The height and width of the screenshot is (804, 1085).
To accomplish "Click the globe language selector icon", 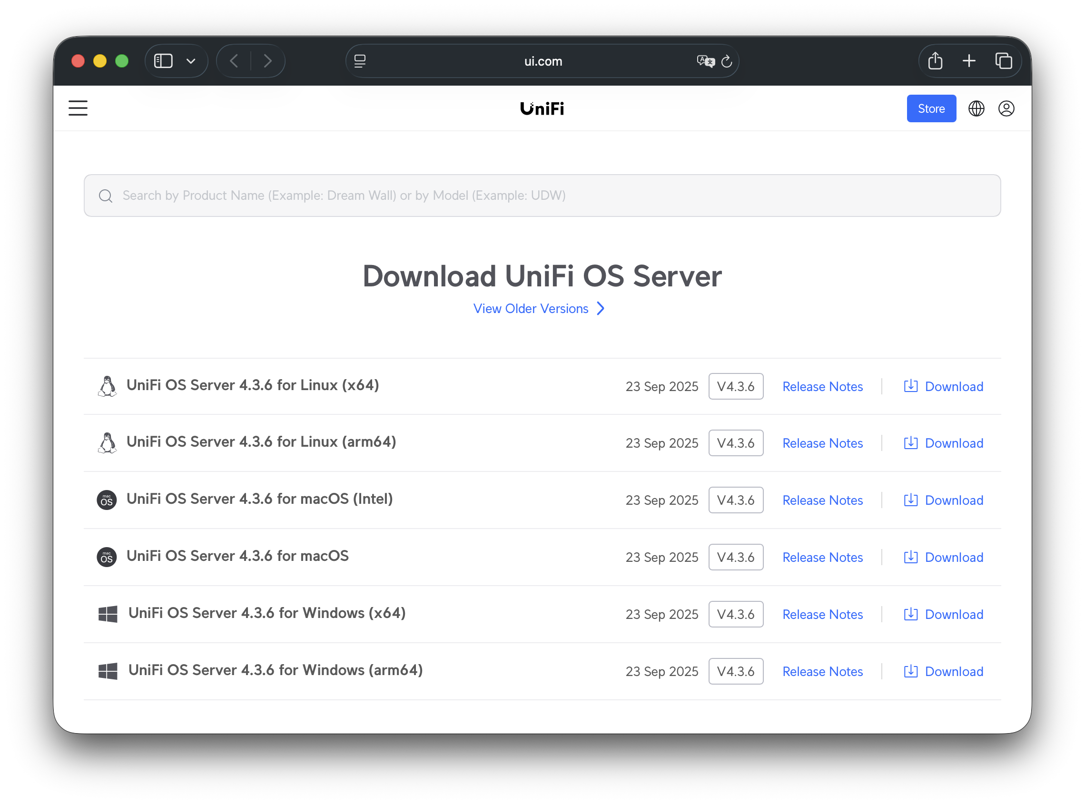I will coord(976,108).
